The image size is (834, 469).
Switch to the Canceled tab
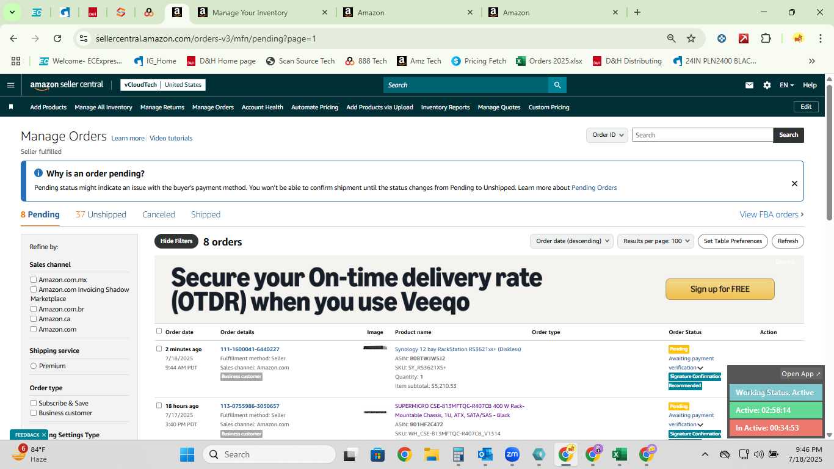[159, 214]
